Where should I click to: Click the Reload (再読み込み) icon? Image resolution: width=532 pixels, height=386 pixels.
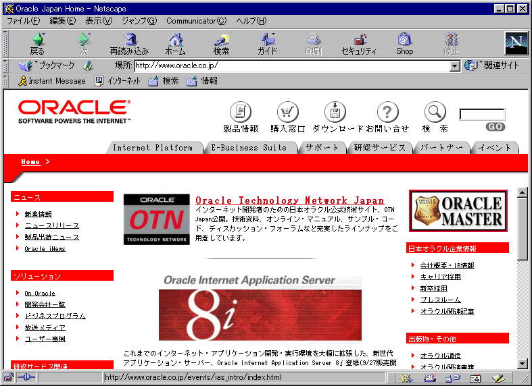[129, 43]
